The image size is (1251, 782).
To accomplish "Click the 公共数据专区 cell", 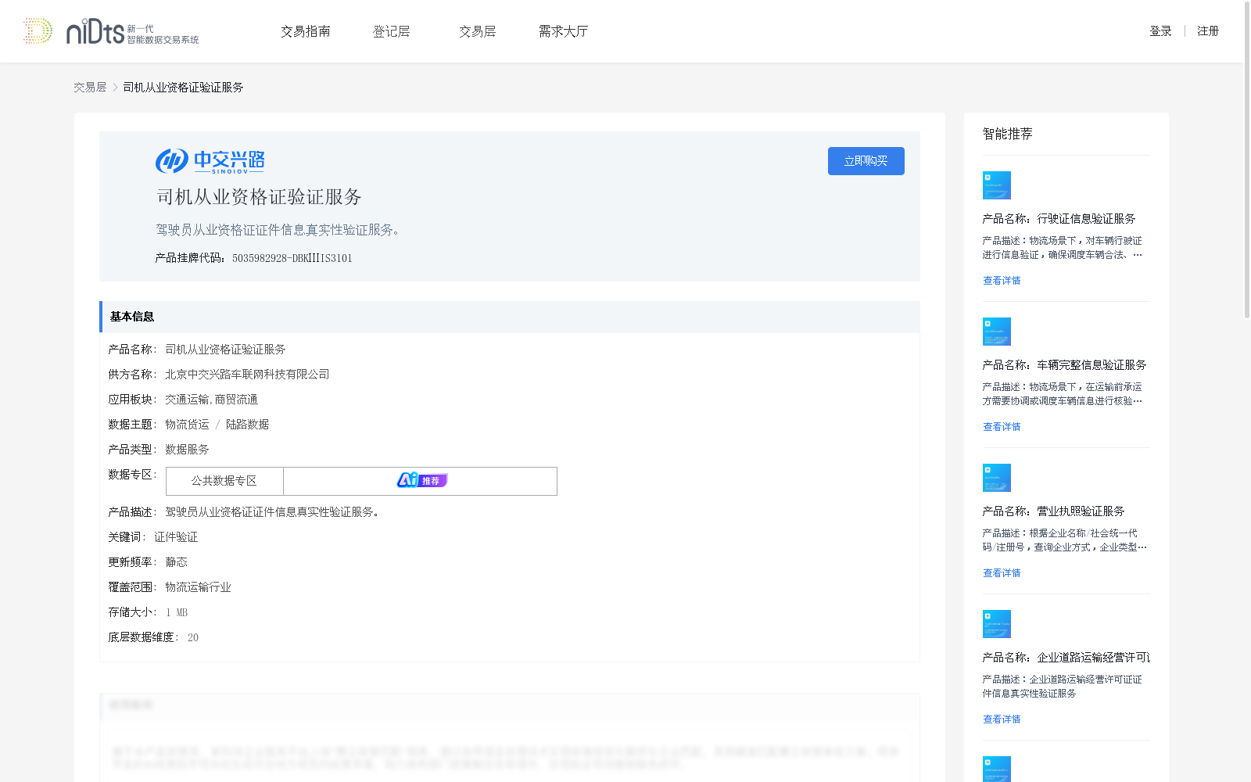I will (224, 481).
